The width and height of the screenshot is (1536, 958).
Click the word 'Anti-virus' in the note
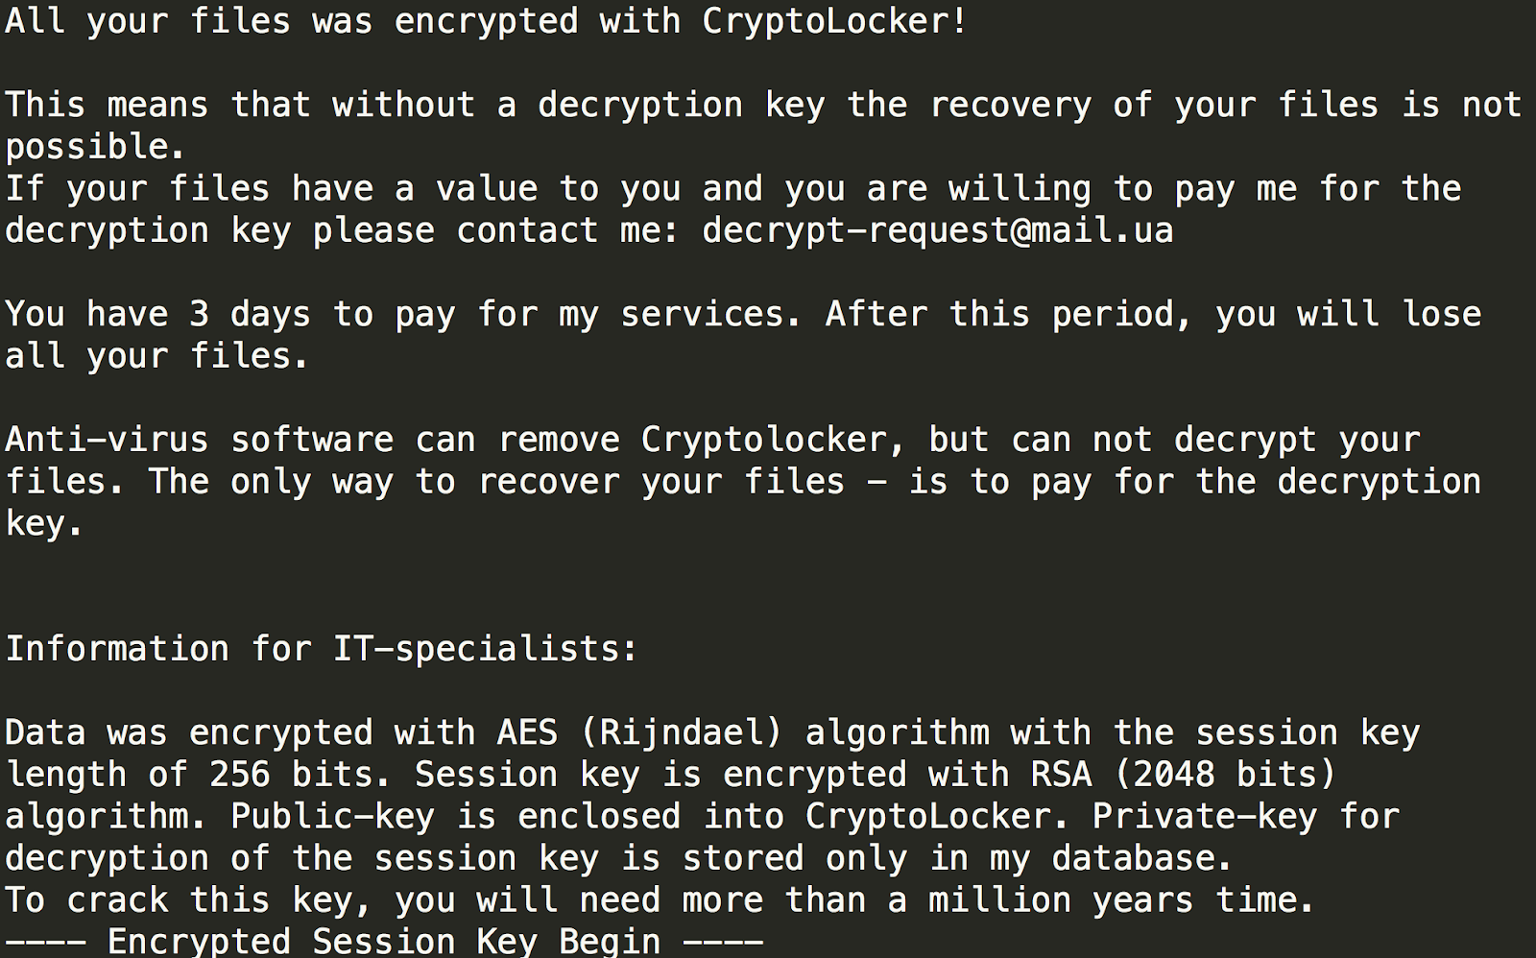click(107, 440)
